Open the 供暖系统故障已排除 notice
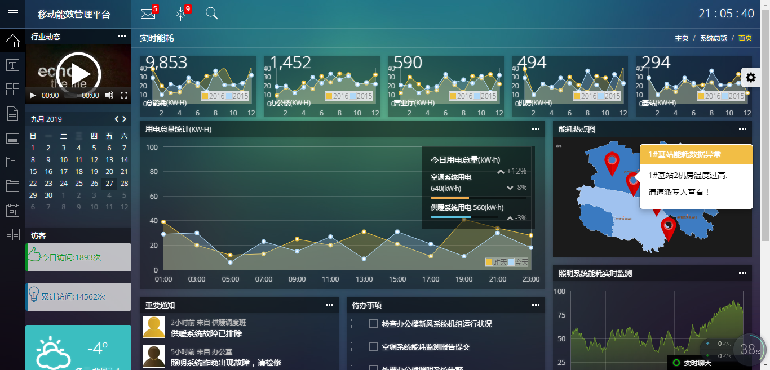The height and width of the screenshot is (370, 770). [206, 333]
